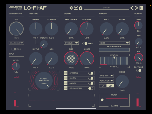Toggle the Skip Time Sync switch
Viewport: 152px width, 114px height.
[85, 44]
